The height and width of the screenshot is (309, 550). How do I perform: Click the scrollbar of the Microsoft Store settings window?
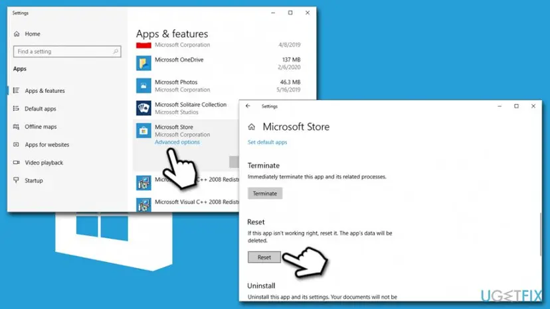(x=541, y=233)
